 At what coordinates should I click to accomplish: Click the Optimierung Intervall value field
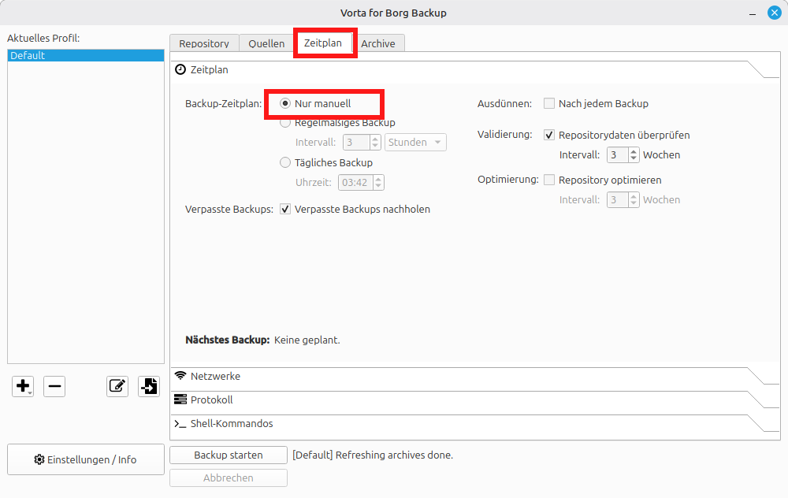pos(618,200)
